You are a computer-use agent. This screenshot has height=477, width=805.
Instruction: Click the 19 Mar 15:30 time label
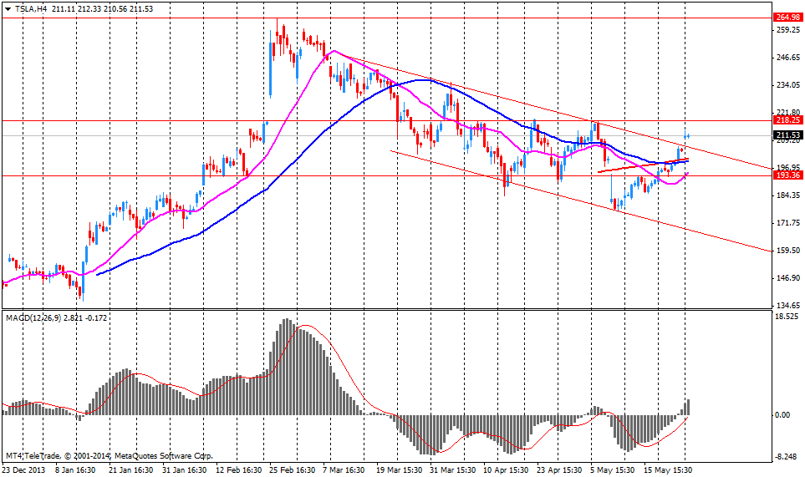click(399, 469)
